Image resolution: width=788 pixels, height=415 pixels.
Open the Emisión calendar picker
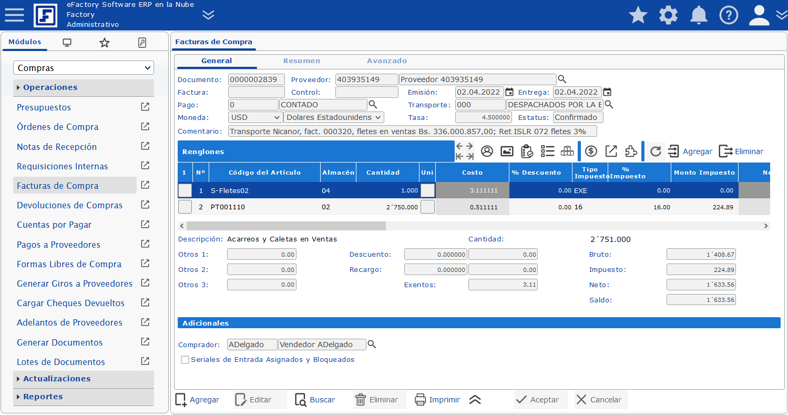(x=509, y=92)
